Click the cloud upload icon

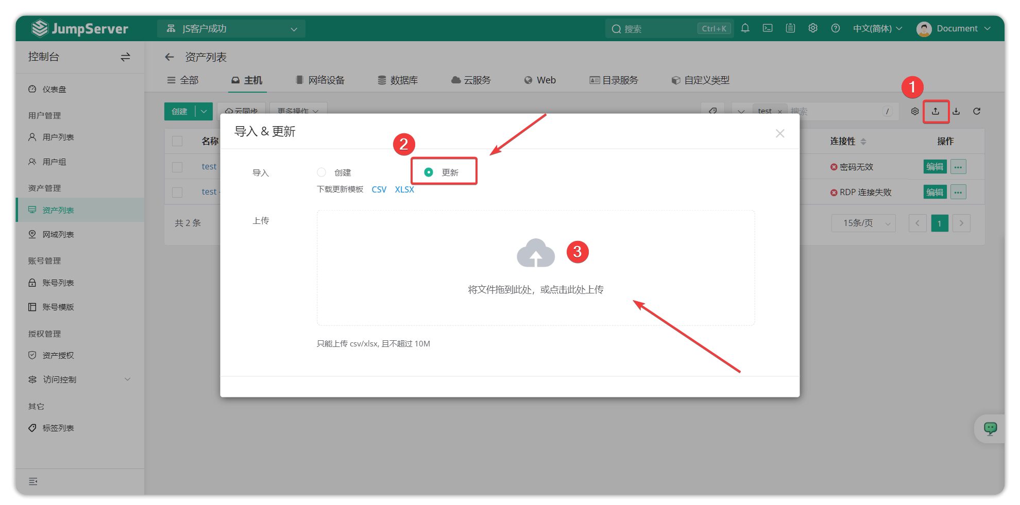[535, 253]
